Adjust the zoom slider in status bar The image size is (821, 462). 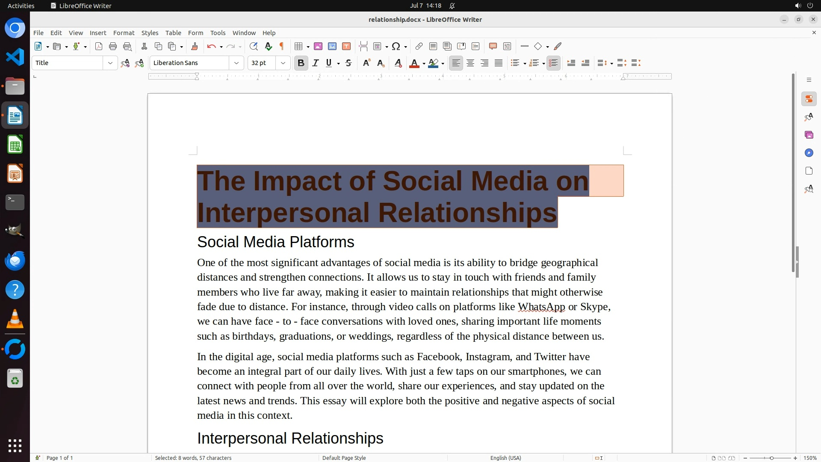[x=771, y=458]
